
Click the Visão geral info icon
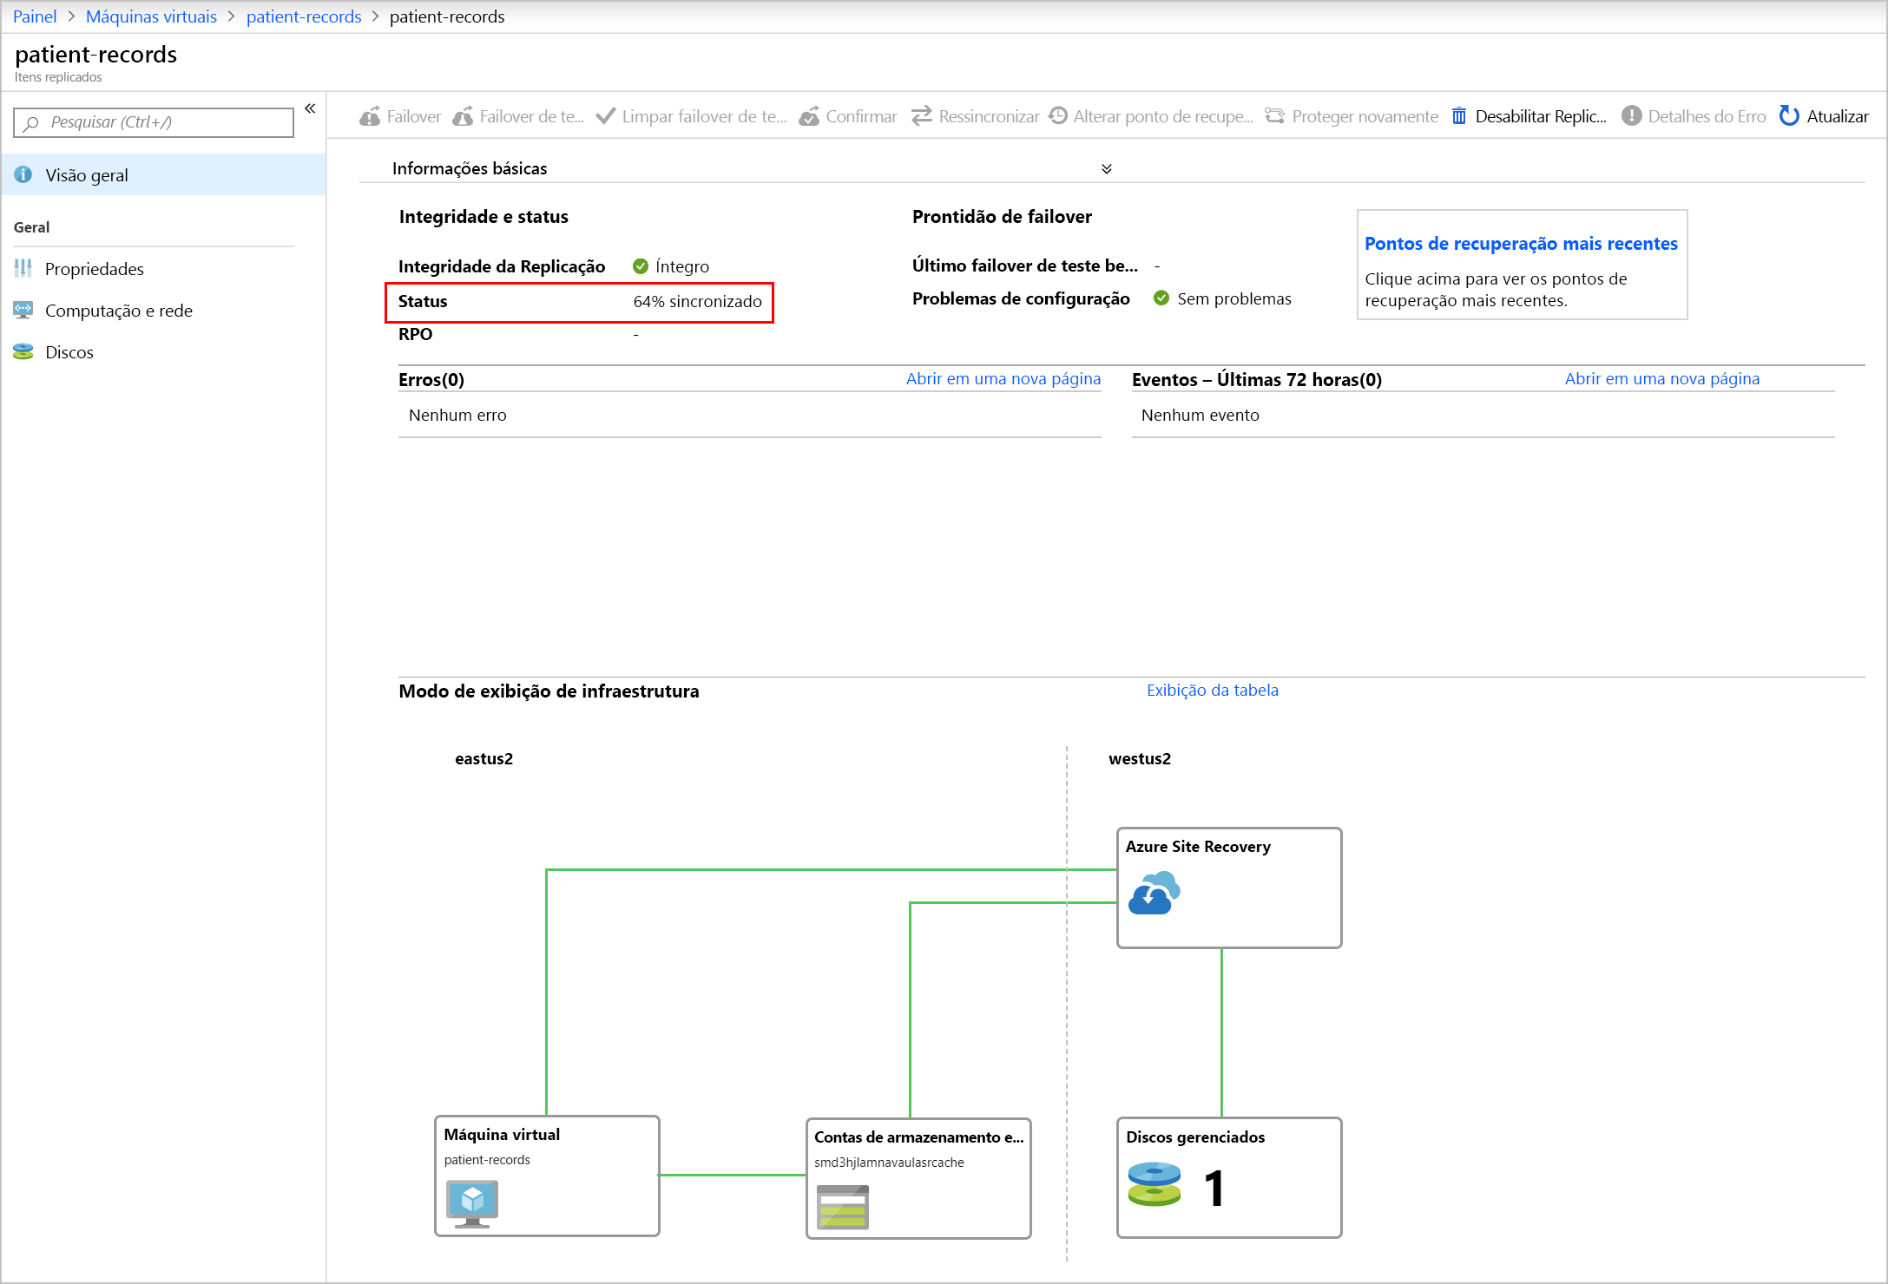point(23,174)
